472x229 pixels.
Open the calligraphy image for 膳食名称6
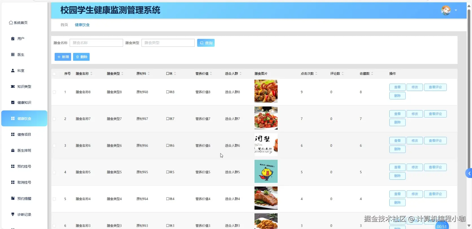pyautogui.click(x=266, y=145)
